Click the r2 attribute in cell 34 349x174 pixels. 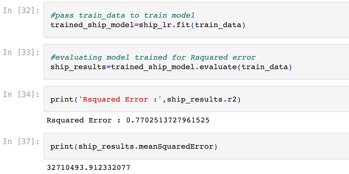(x=232, y=99)
